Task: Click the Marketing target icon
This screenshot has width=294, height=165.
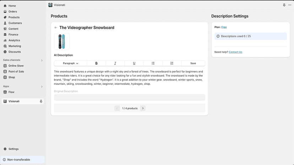Action: click(5, 46)
